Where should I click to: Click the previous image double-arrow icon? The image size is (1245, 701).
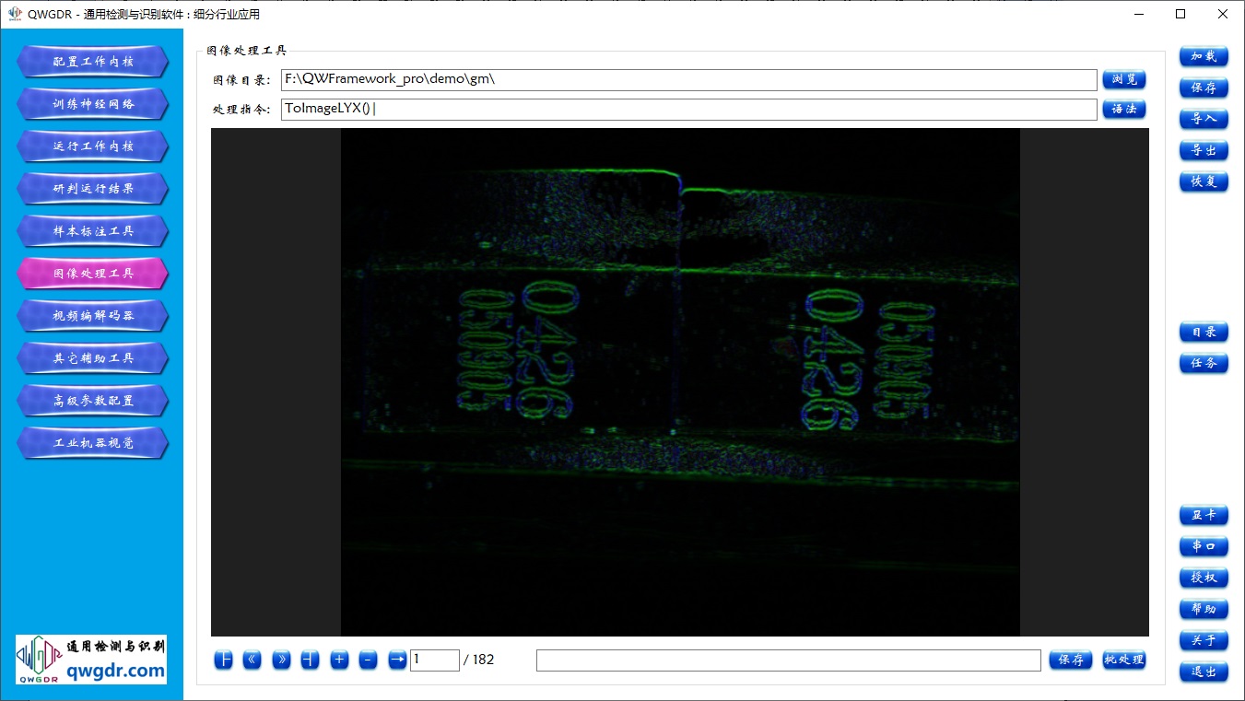pyautogui.click(x=253, y=660)
